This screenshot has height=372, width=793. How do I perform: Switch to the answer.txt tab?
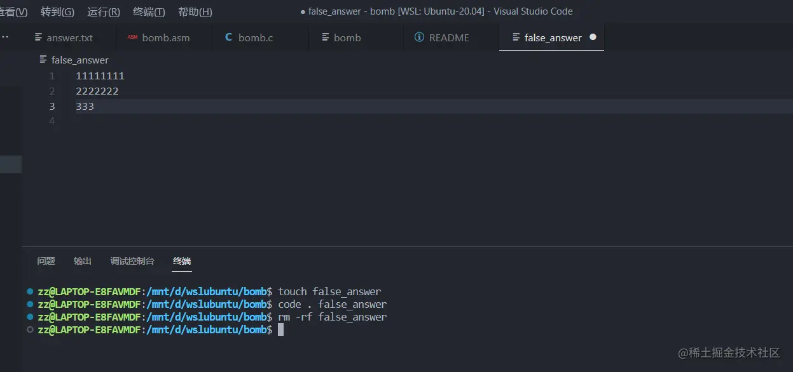[x=70, y=37]
